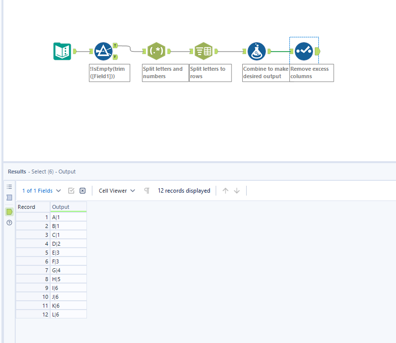Select the Filter tool with the IsEmpty expression
Image resolution: width=396 pixels, height=343 pixels.
click(104, 51)
